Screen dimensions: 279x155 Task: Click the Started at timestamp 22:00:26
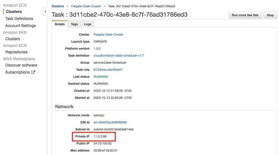coord(113,98)
